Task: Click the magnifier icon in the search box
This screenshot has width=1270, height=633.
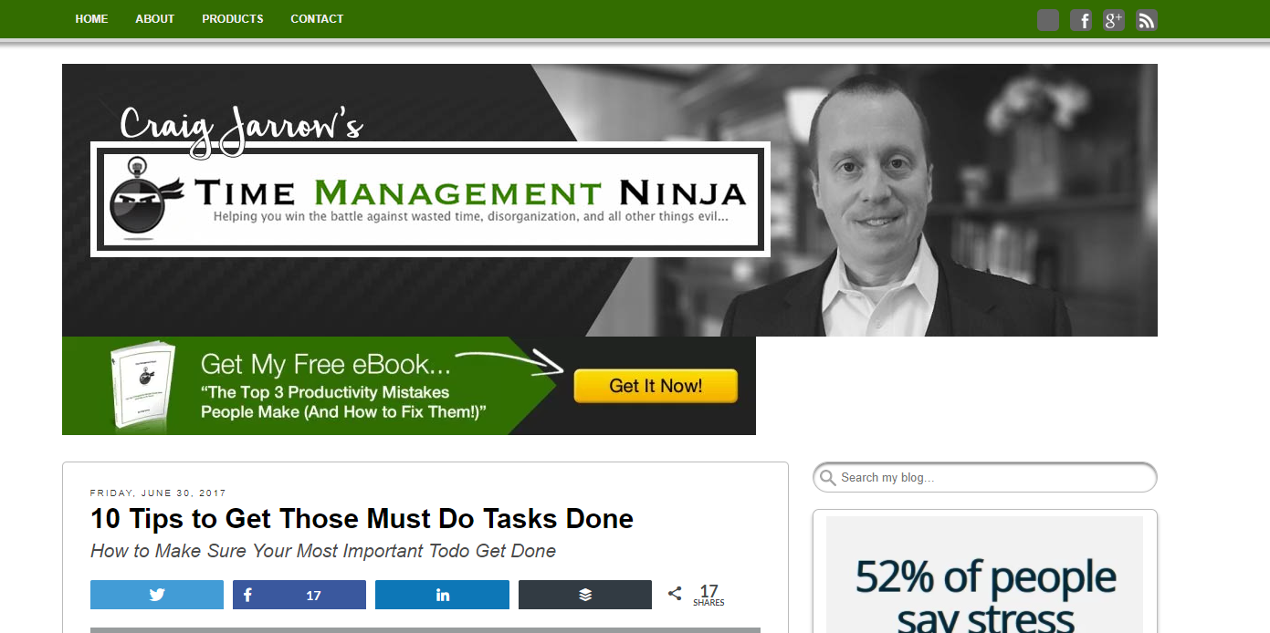Action: click(x=828, y=478)
